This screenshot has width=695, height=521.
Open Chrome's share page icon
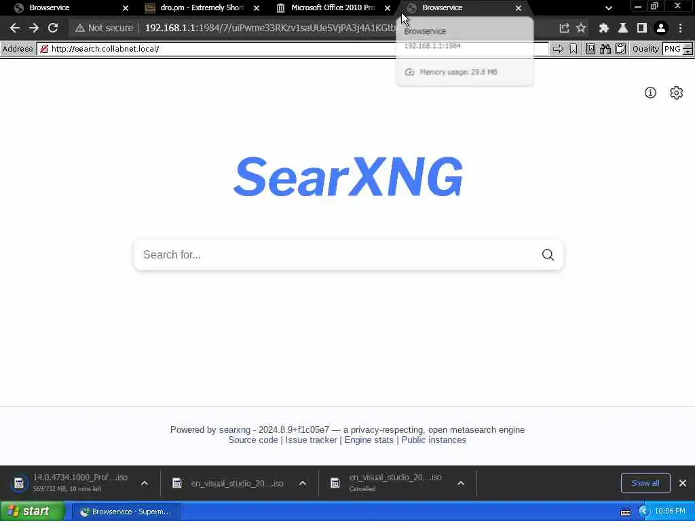pyautogui.click(x=564, y=28)
